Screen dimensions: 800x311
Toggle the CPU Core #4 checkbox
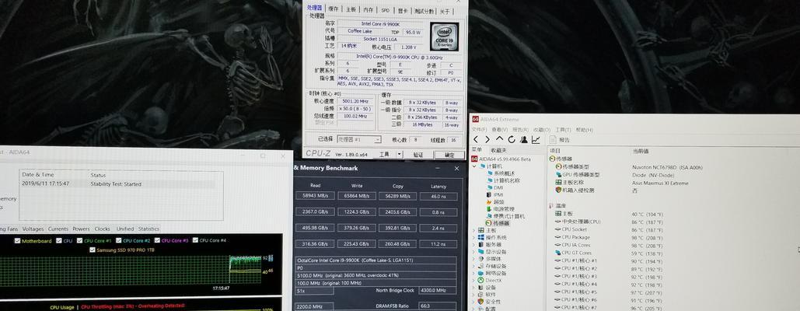[x=195, y=241]
